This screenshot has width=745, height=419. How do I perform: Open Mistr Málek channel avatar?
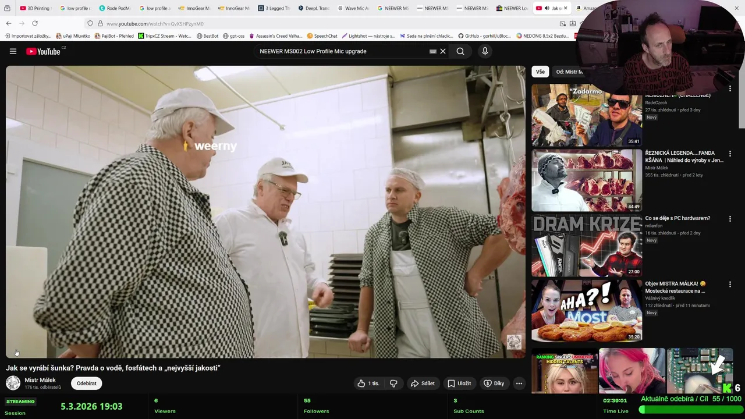[13, 383]
